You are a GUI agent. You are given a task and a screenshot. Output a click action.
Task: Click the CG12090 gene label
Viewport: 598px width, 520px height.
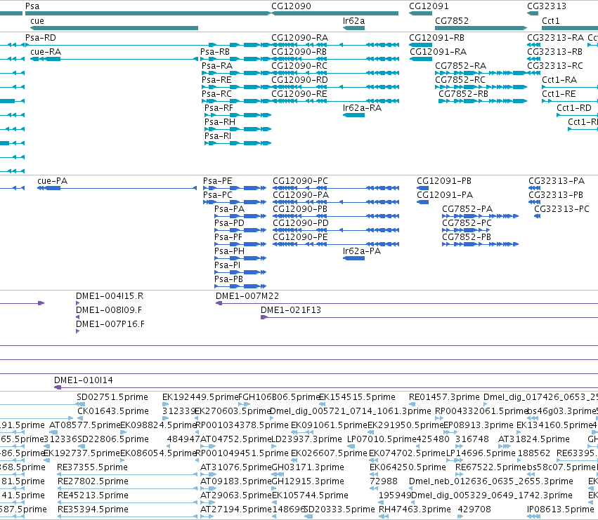(291, 6)
